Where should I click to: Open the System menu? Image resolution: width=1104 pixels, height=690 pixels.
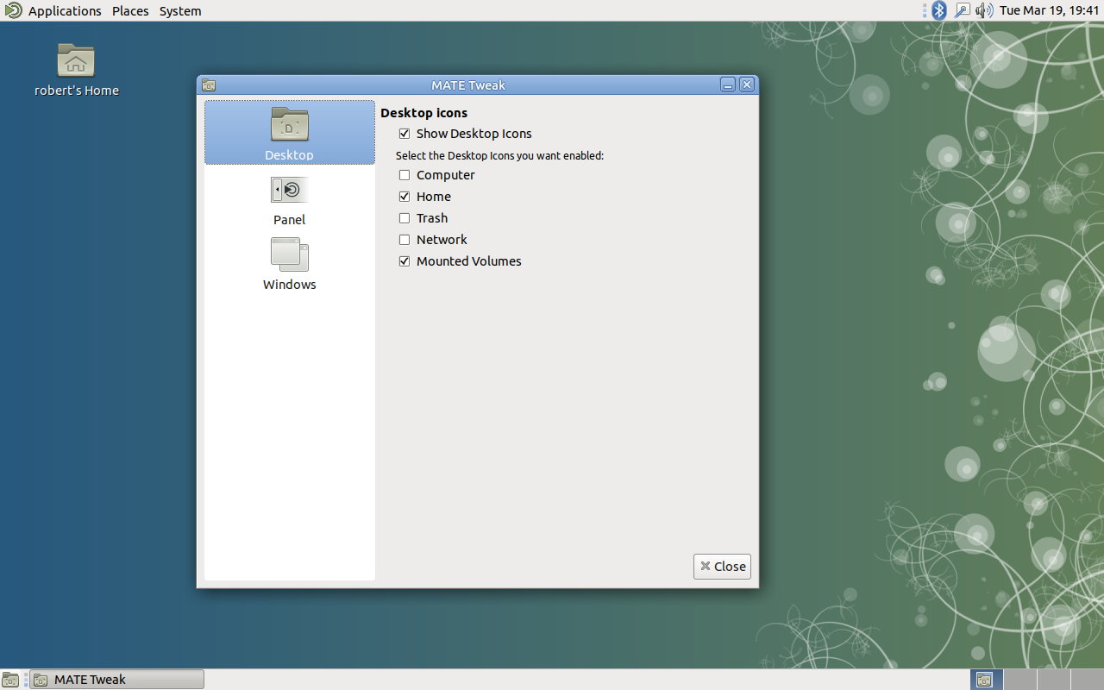click(180, 10)
